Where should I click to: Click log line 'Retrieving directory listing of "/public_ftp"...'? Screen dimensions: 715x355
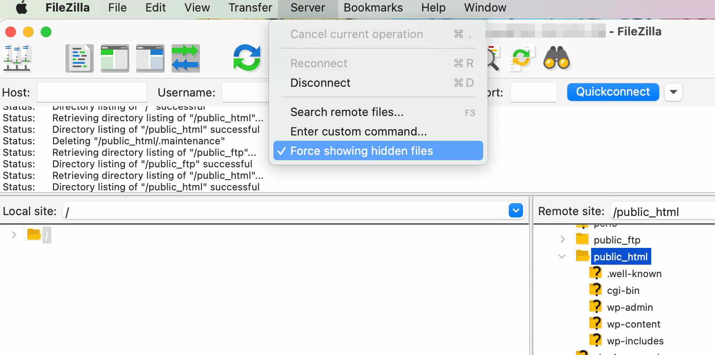(154, 152)
